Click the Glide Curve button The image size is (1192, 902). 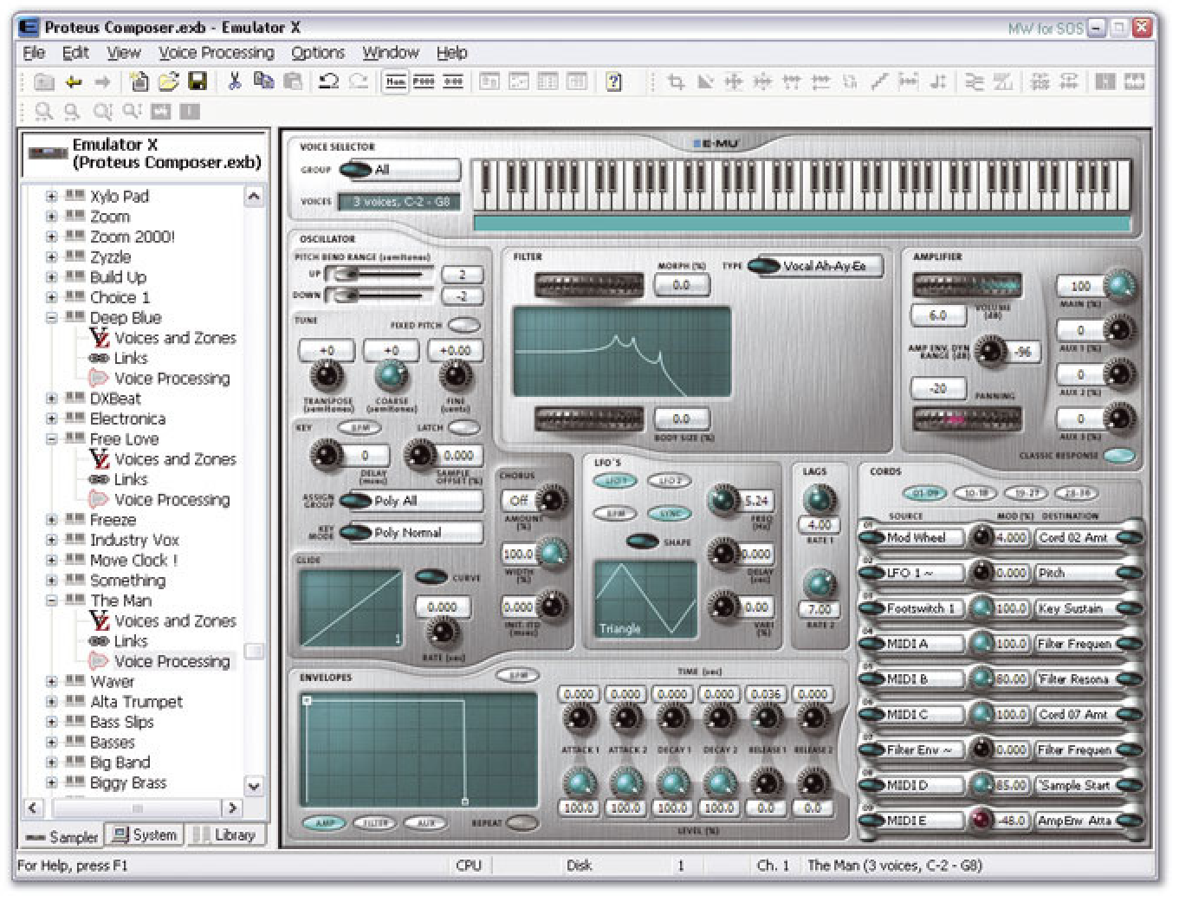click(431, 577)
